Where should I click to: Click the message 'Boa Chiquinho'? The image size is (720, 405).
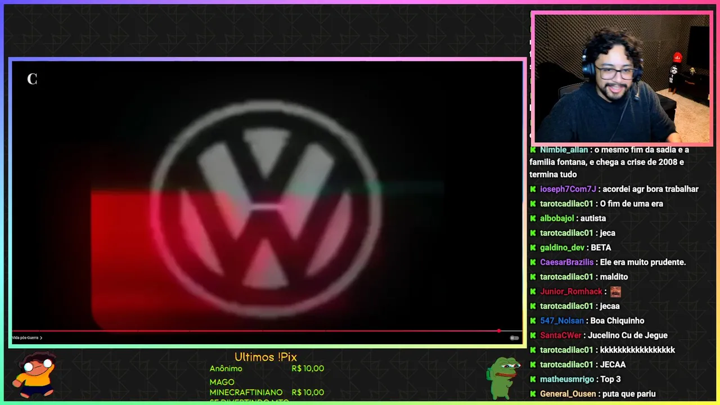(617, 321)
